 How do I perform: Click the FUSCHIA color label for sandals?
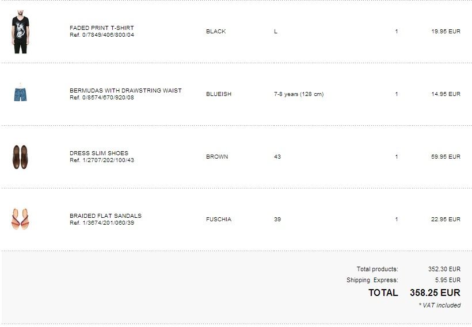[x=219, y=220]
